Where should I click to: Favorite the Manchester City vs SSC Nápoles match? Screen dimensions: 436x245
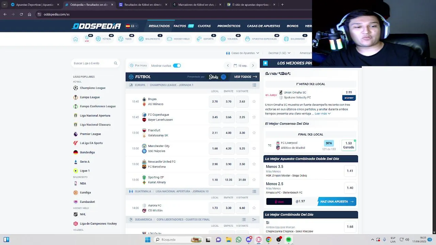(254, 148)
